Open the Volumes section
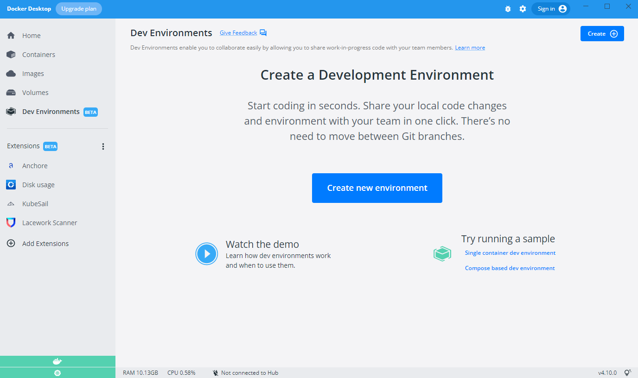 click(x=35, y=93)
